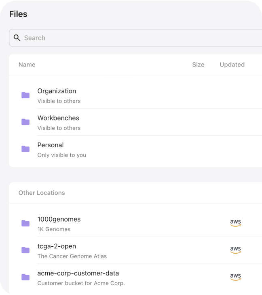Click 'Only visible to you' subtitle
262x295 pixels.
(62, 155)
